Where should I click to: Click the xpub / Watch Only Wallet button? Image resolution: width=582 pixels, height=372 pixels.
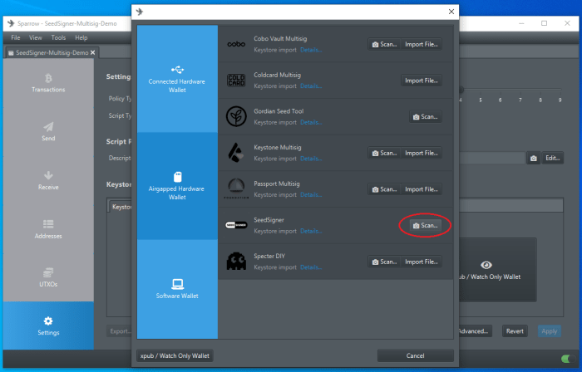176,355
